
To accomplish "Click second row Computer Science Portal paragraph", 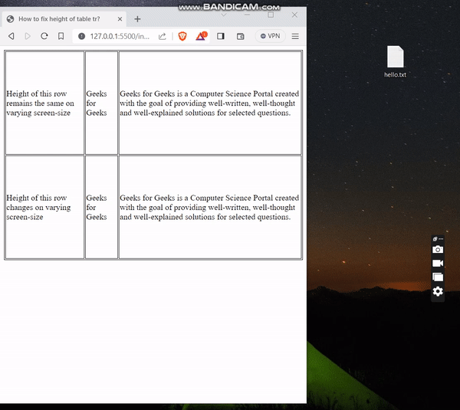I will click(209, 207).
